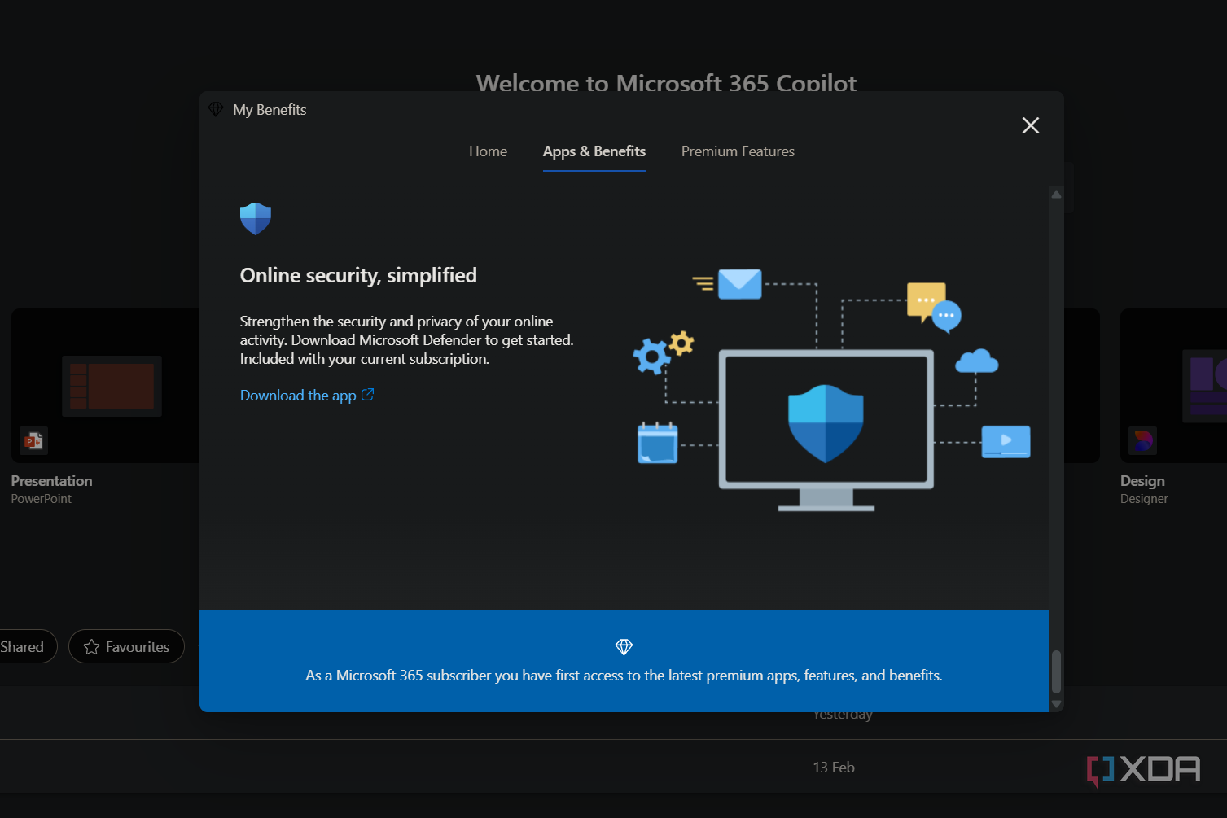This screenshot has height=818, width=1227.
Task: Click the My Benefits diamond icon
Action: [216, 109]
